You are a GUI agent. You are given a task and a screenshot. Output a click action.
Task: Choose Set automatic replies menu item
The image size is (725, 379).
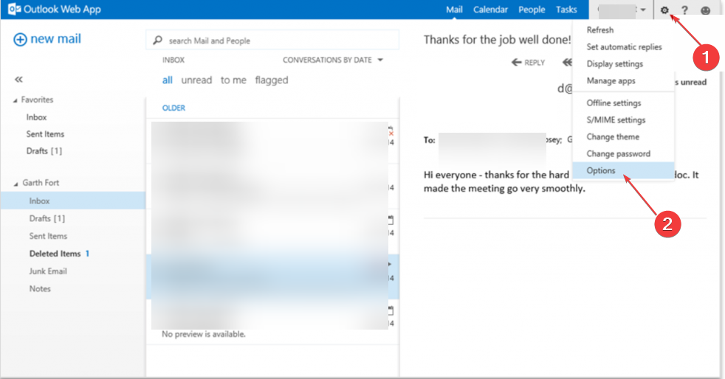tap(623, 47)
